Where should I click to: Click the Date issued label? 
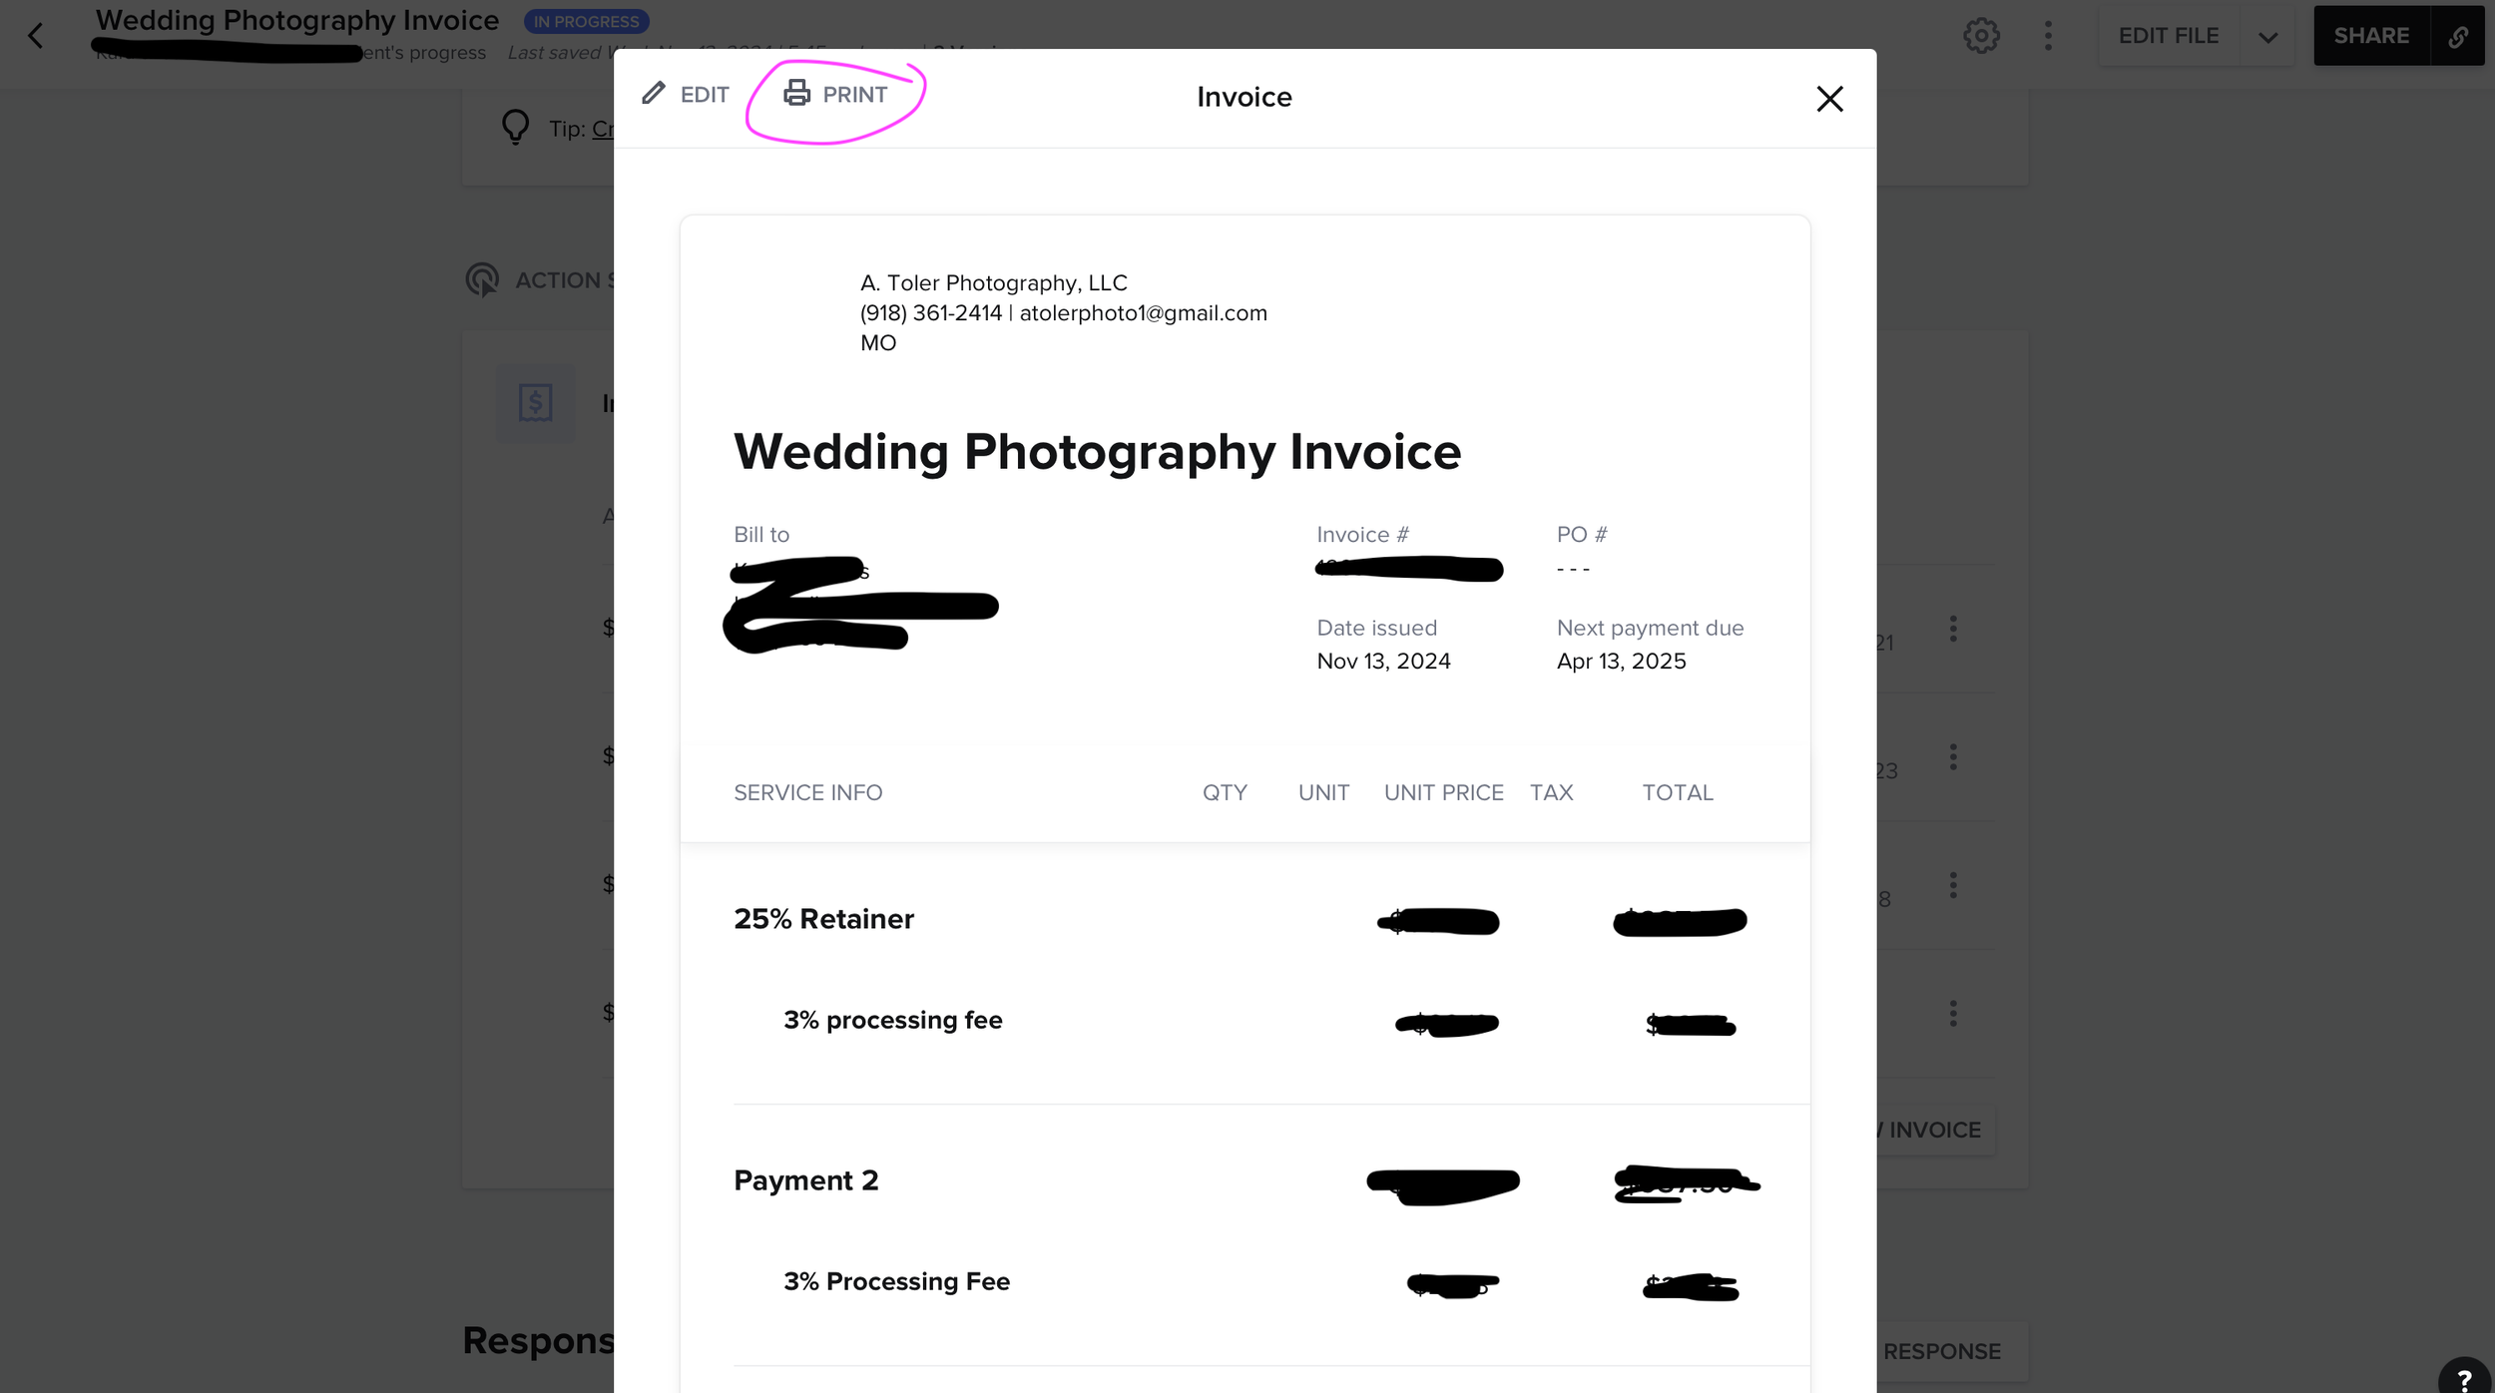pos(1377,629)
